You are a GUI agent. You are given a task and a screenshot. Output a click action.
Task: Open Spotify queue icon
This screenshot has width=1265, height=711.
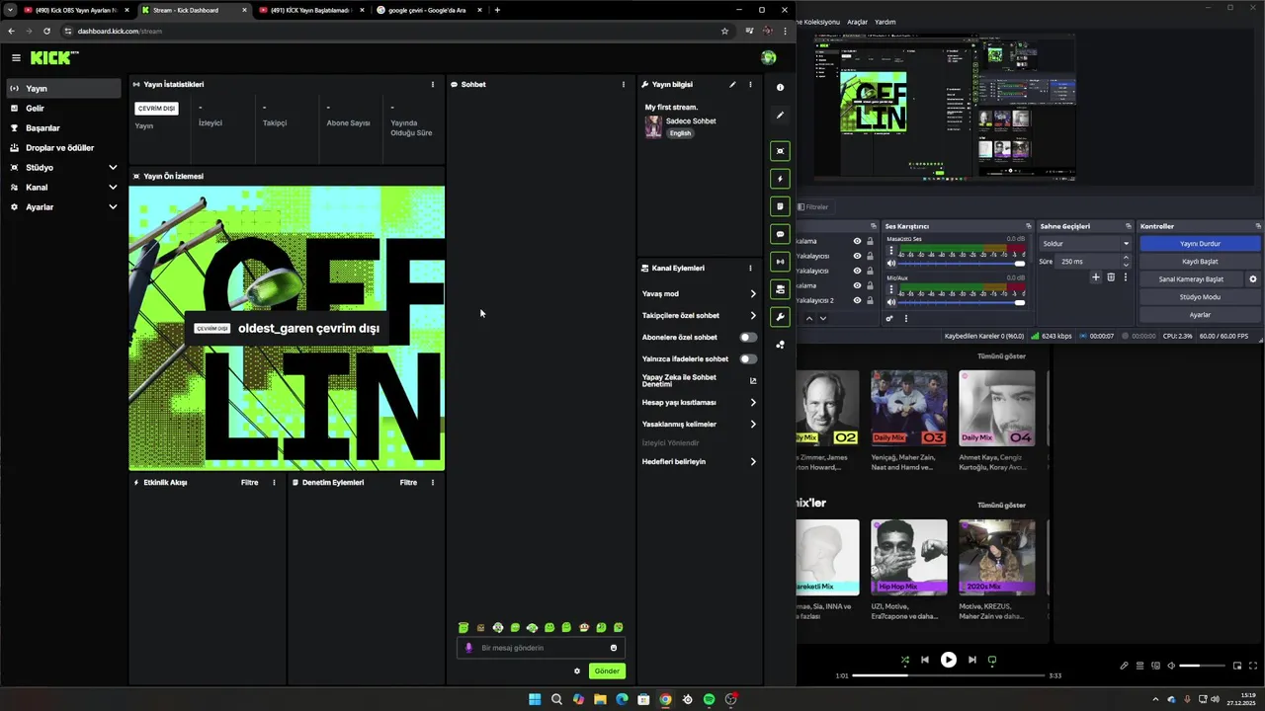[1139, 666]
